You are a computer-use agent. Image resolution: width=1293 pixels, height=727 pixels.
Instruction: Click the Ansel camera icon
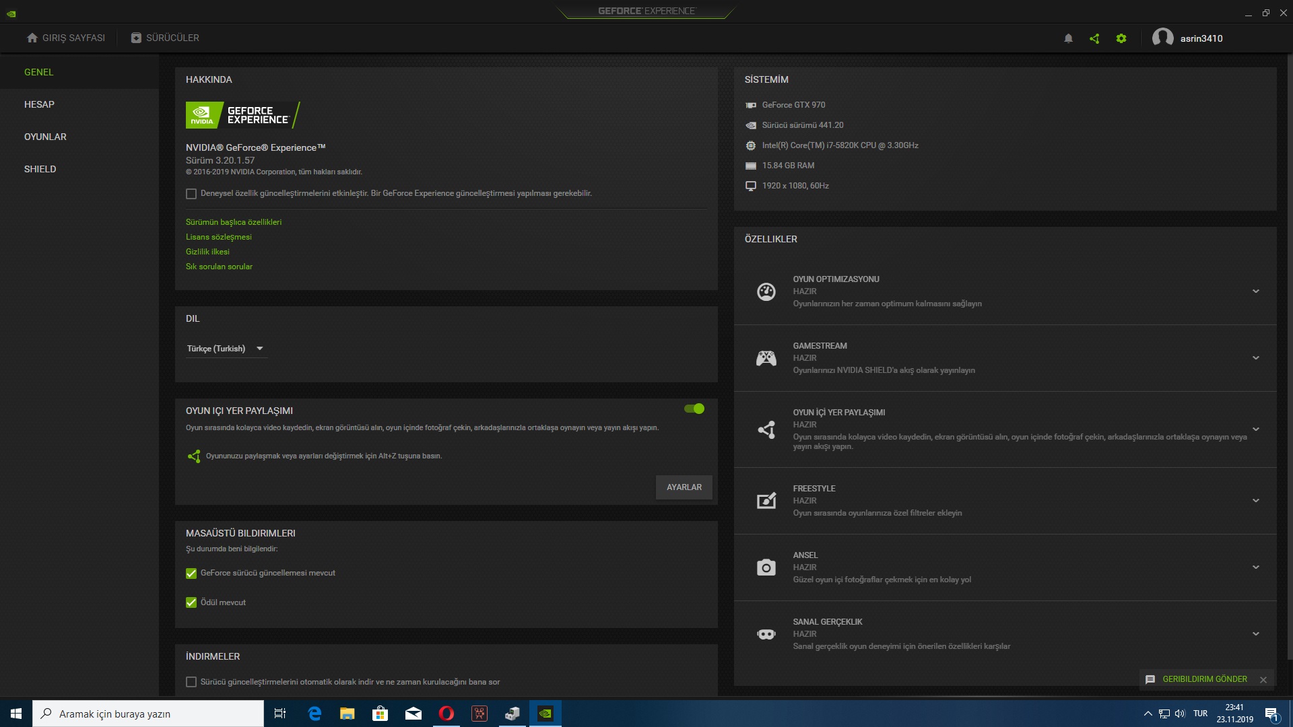[x=766, y=567]
